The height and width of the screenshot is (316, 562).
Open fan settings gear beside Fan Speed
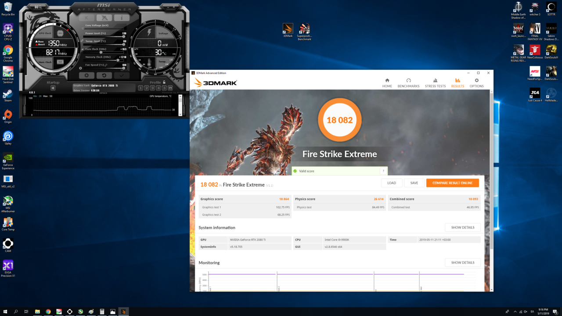(80, 68)
